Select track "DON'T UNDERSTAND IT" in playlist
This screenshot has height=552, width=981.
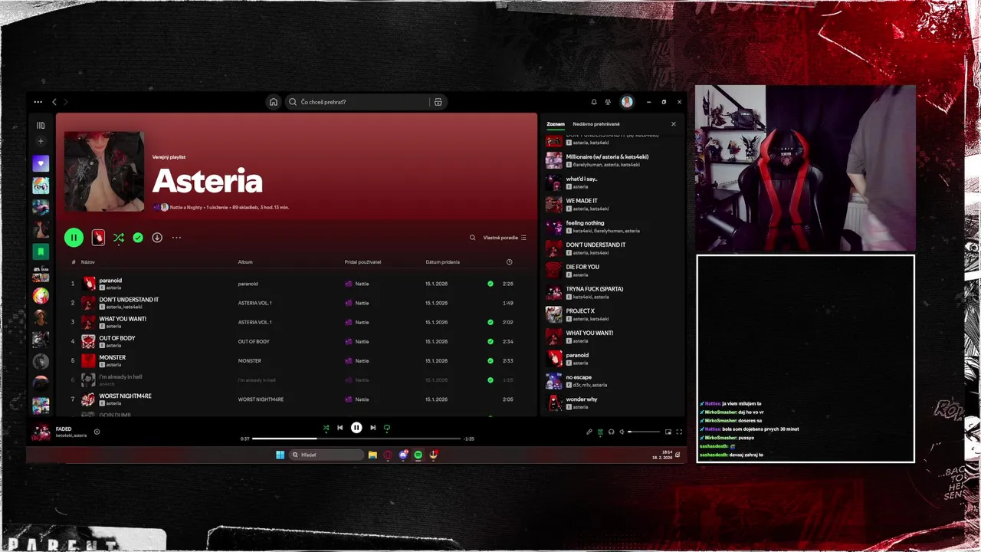[x=129, y=300]
